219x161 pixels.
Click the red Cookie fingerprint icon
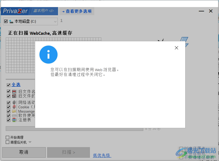point(14,107)
